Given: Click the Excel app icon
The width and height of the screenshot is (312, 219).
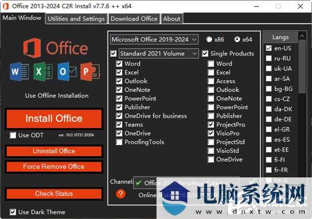Looking at the screenshot, I should (43, 71).
